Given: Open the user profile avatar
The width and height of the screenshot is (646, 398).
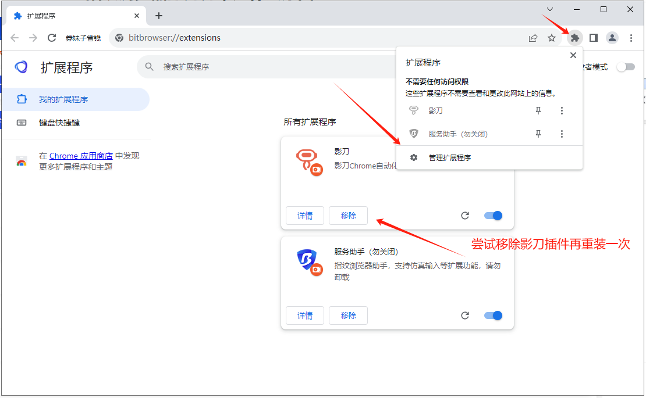Looking at the screenshot, I should pos(612,38).
